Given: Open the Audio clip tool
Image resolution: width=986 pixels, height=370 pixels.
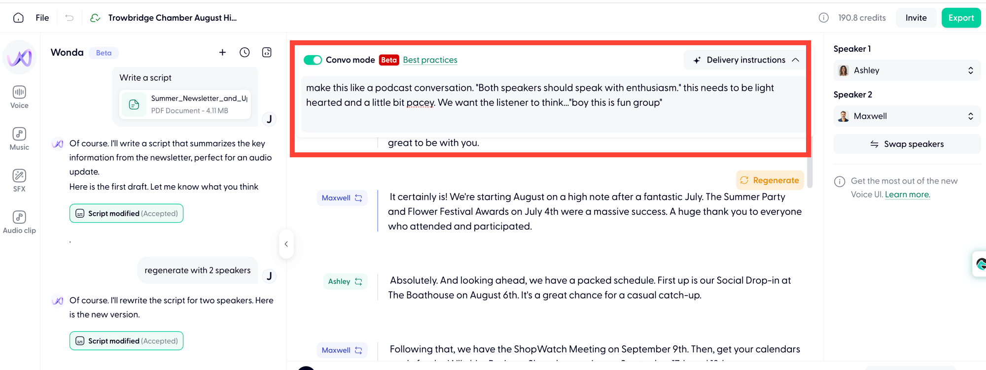Looking at the screenshot, I should [x=19, y=222].
